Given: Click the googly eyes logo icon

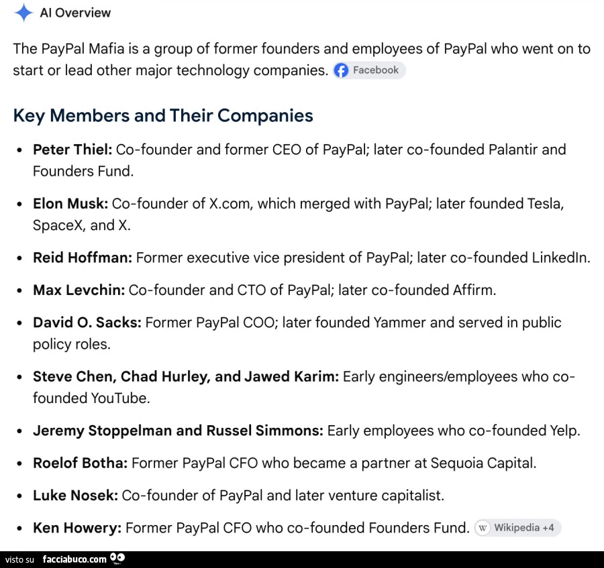Looking at the screenshot, I should pyautogui.click(x=117, y=559).
